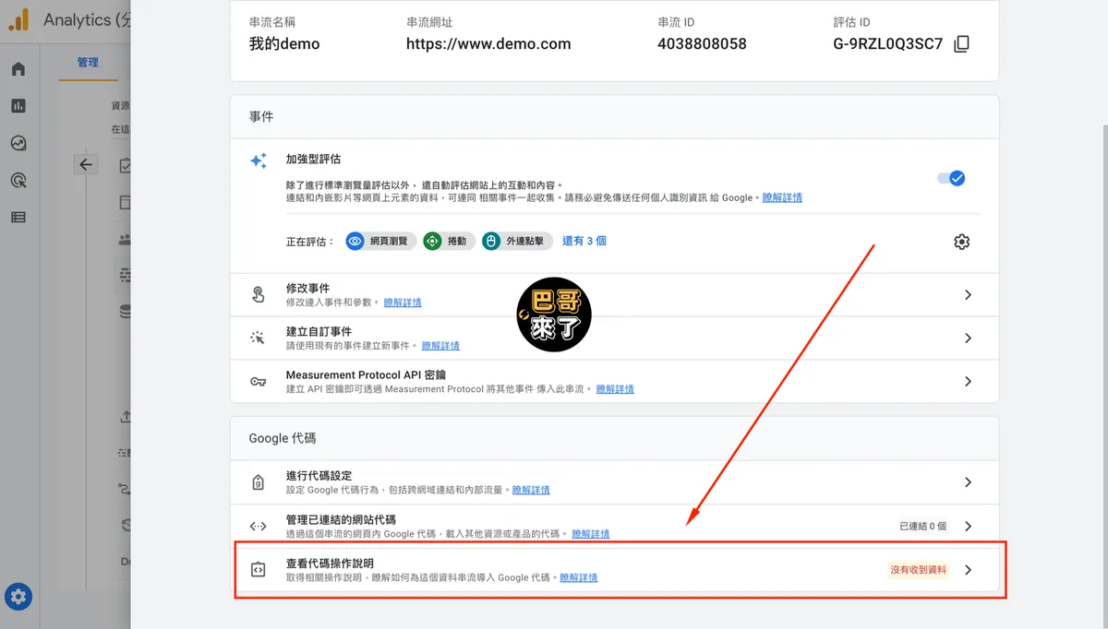This screenshot has height=629, width=1108.
Task: Click stream URL https://www.demo.com
Action: point(488,43)
